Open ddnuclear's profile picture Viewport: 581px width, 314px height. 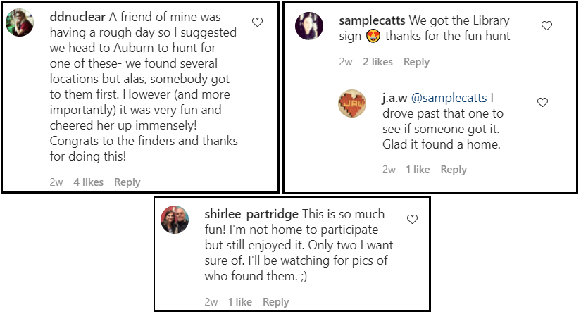coord(20,23)
